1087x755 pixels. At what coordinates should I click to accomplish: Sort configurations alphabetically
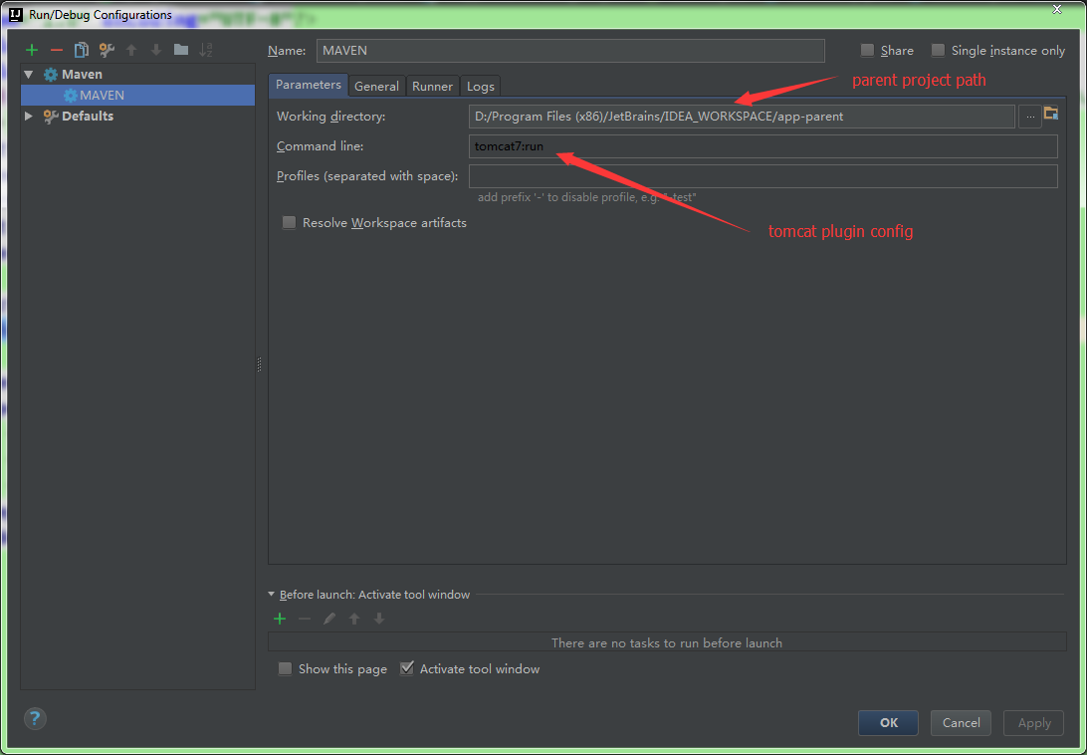tap(206, 50)
